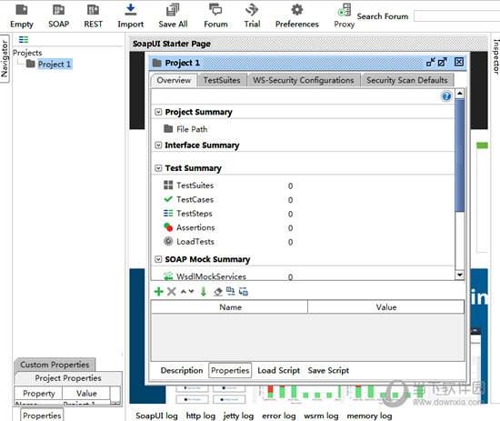Open the Save Script tab
This screenshot has height=421, width=500.
click(328, 370)
